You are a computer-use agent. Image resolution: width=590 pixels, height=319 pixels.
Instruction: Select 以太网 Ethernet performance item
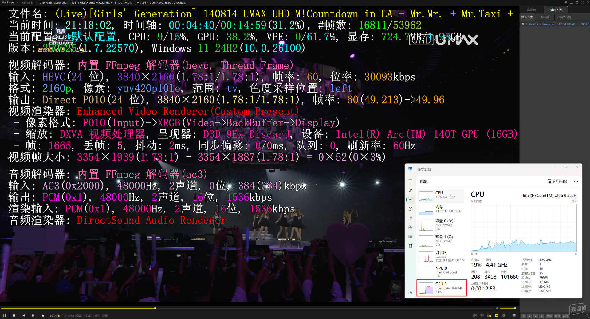click(441, 256)
